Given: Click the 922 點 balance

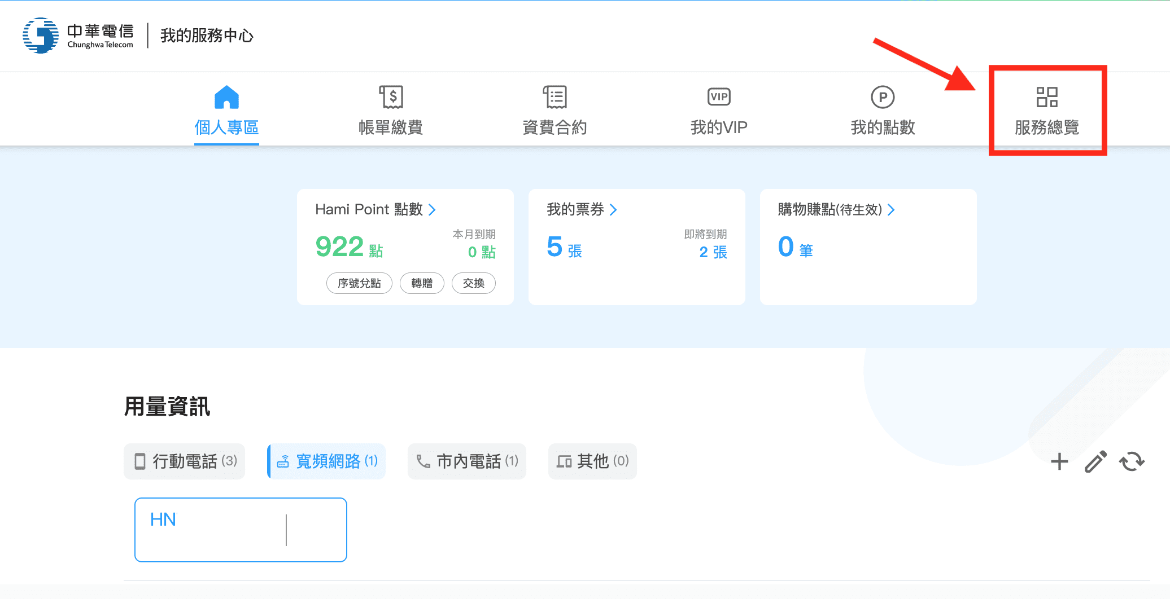Looking at the screenshot, I should pos(350,247).
